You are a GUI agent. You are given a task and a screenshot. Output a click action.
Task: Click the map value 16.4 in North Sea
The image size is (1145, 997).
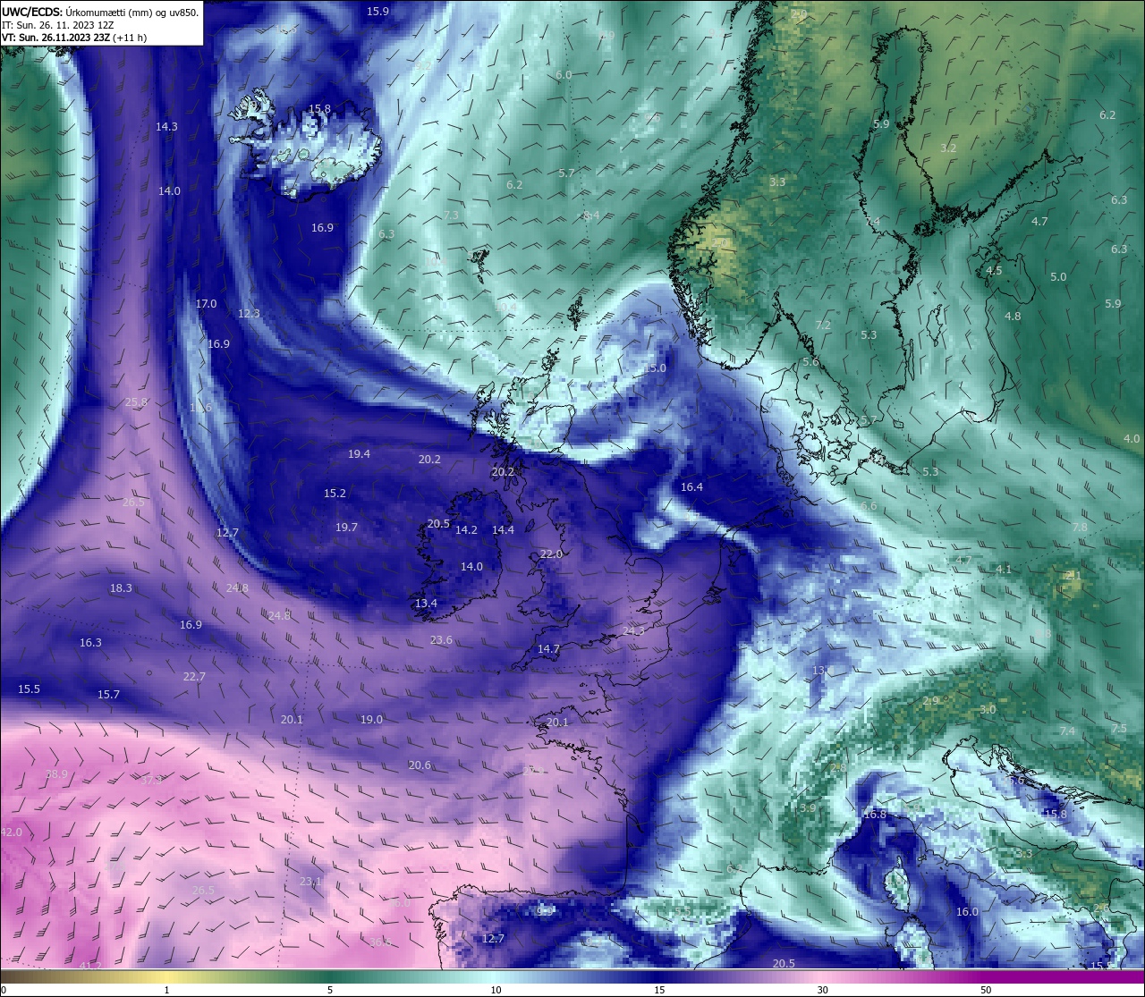coord(691,487)
